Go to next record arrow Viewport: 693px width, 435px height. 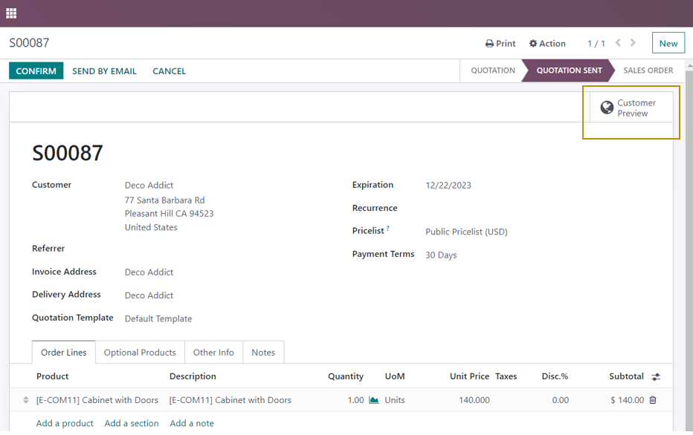tap(634, 43)
